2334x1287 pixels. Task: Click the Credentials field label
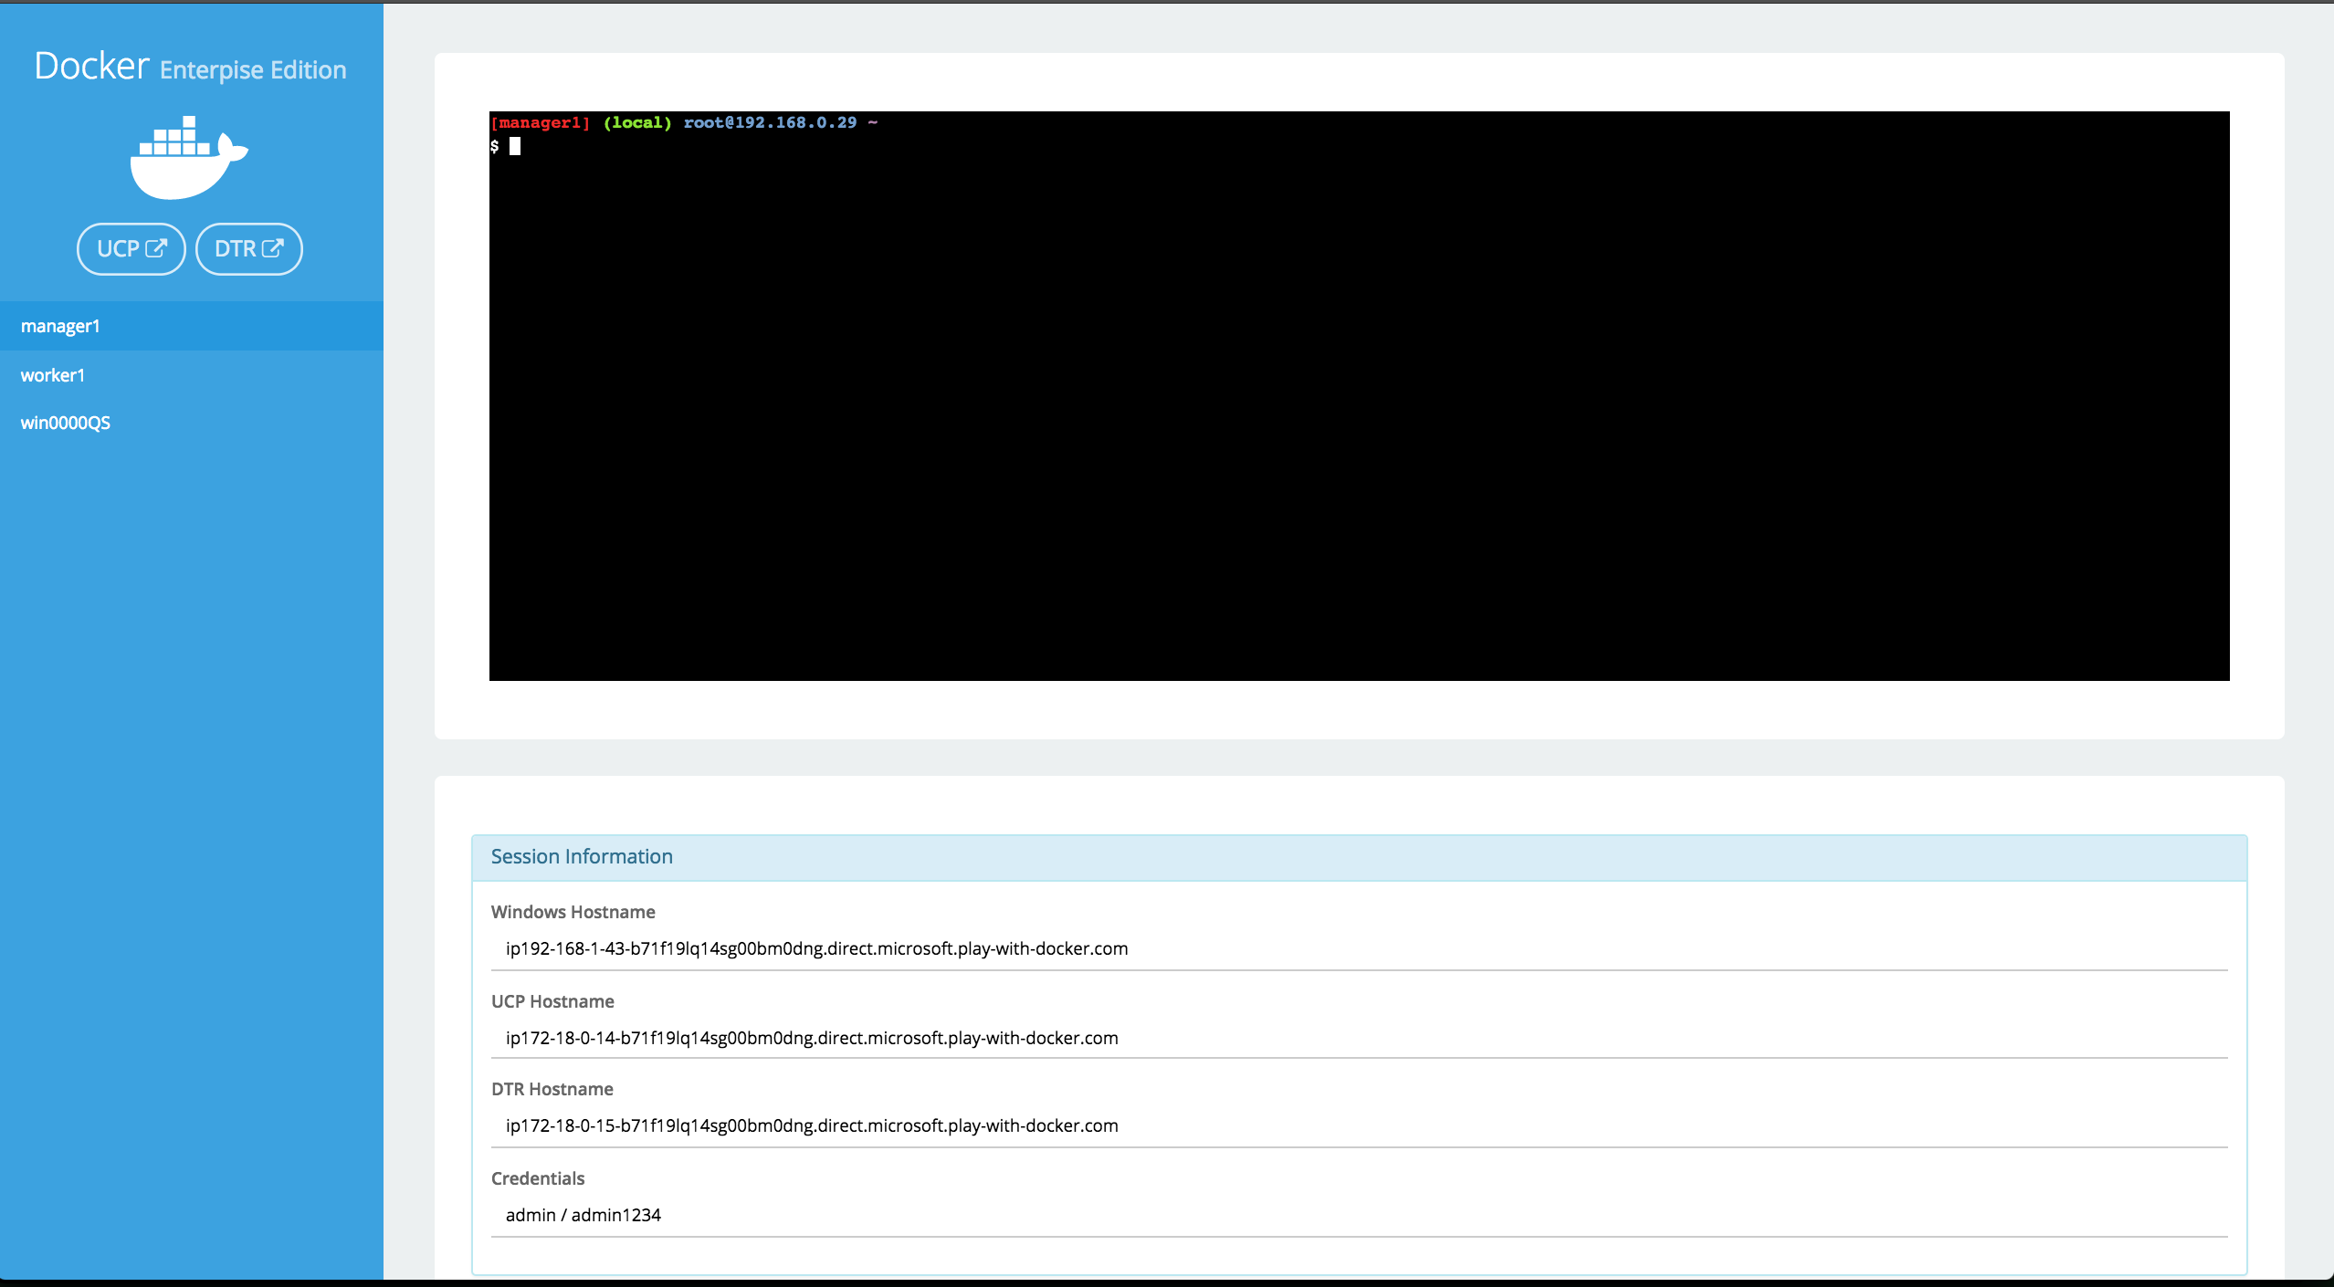(538, 1178)
